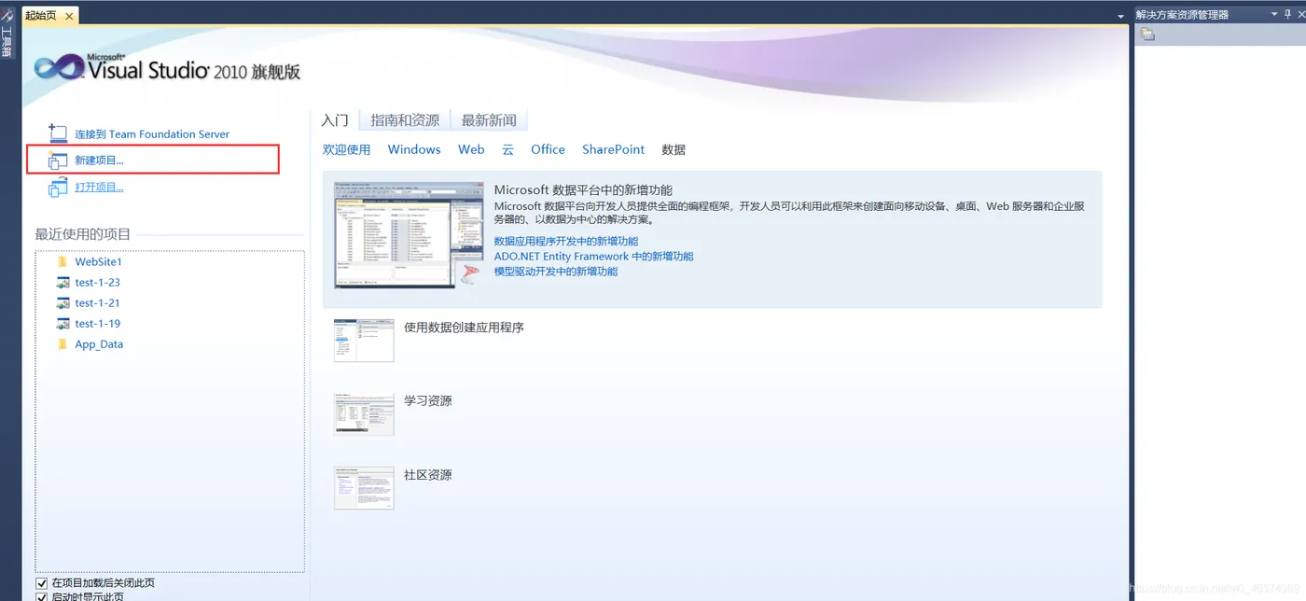1306x601 pixels.
Task: Open the 云 category
Action: (508, 149)
